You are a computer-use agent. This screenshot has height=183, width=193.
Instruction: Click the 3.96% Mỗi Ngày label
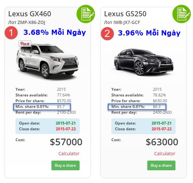(x=149, y=33)
